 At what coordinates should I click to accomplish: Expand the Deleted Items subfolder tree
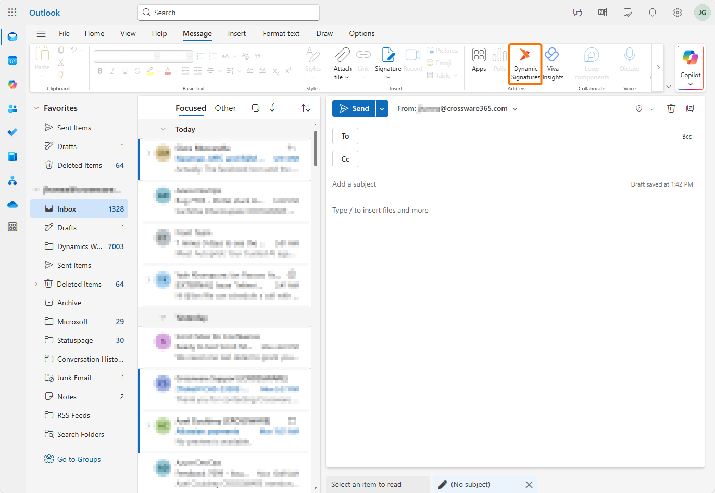[36, 284]
